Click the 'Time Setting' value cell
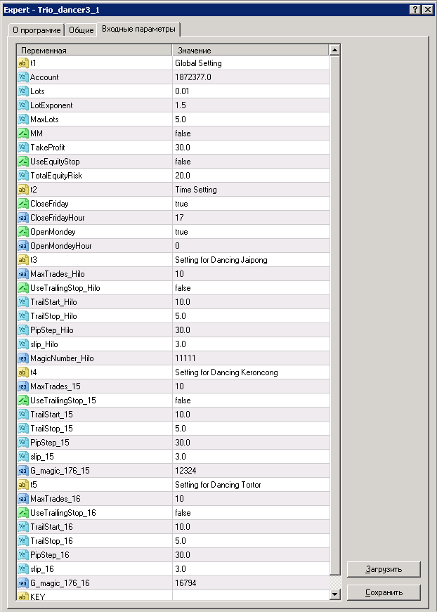437x612 pixels. (x=251, y=190)
